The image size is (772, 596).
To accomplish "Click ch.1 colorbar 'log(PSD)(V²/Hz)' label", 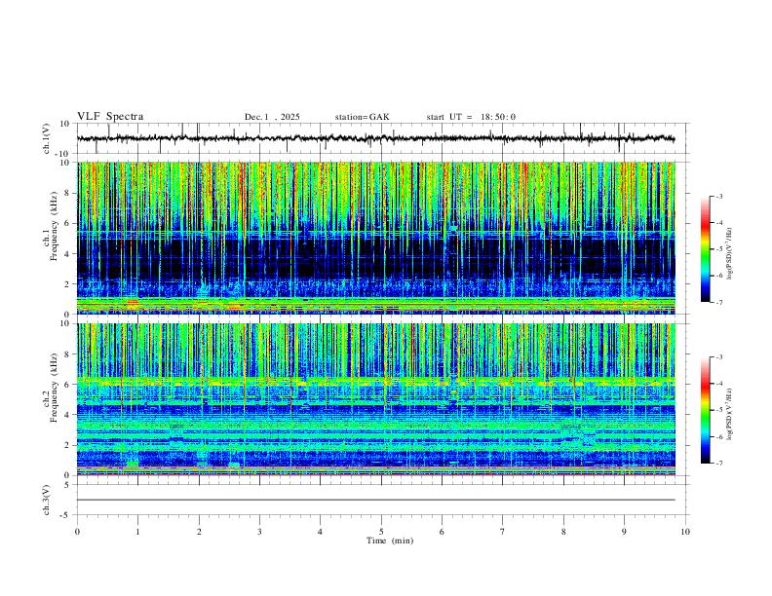I will [729, 254].
